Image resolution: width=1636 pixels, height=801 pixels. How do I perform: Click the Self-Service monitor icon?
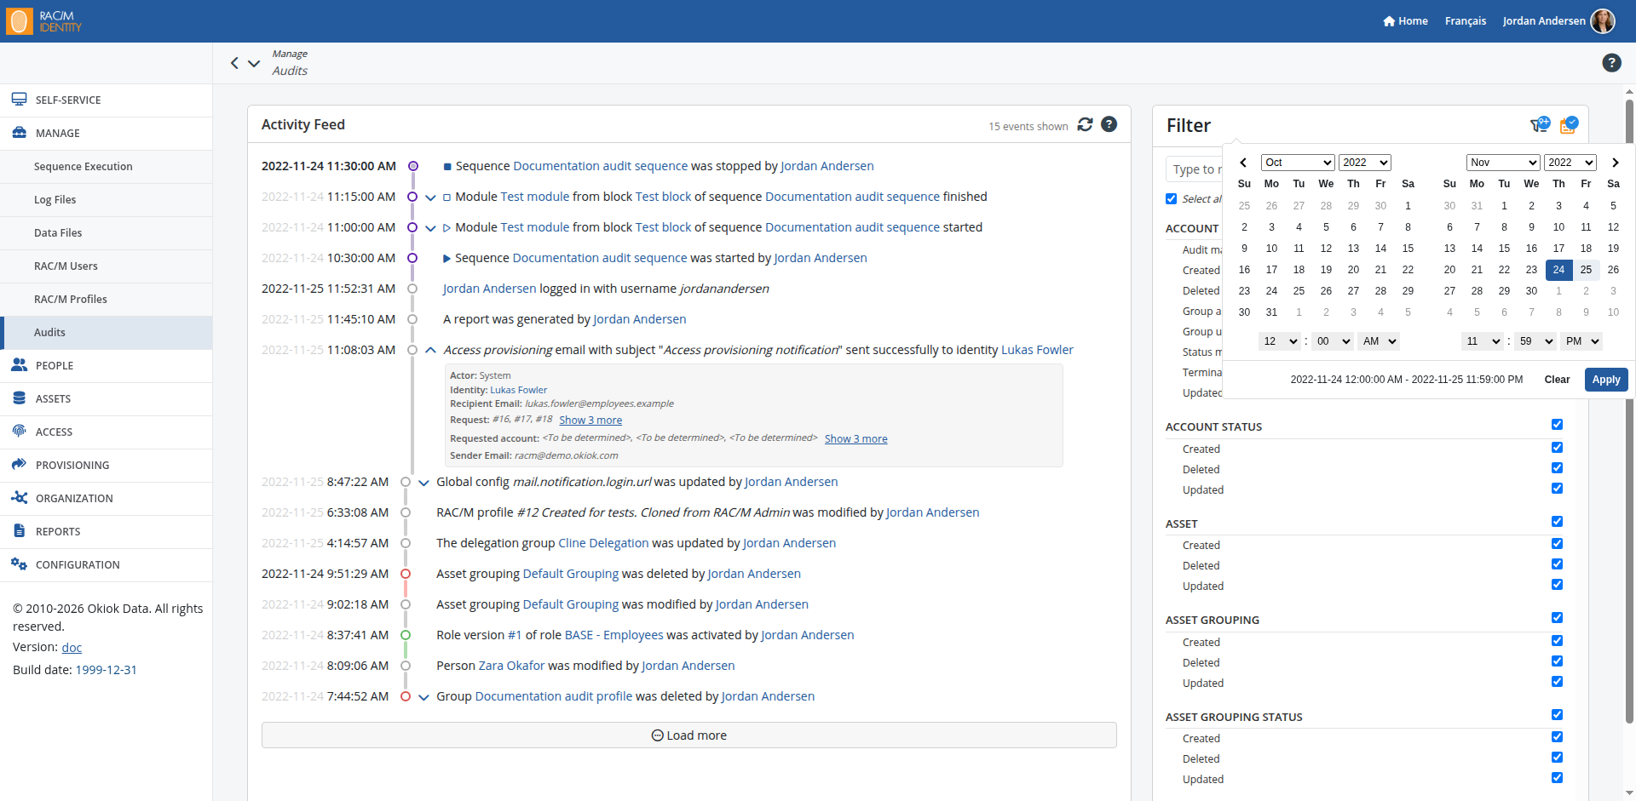tap(19, 100)
